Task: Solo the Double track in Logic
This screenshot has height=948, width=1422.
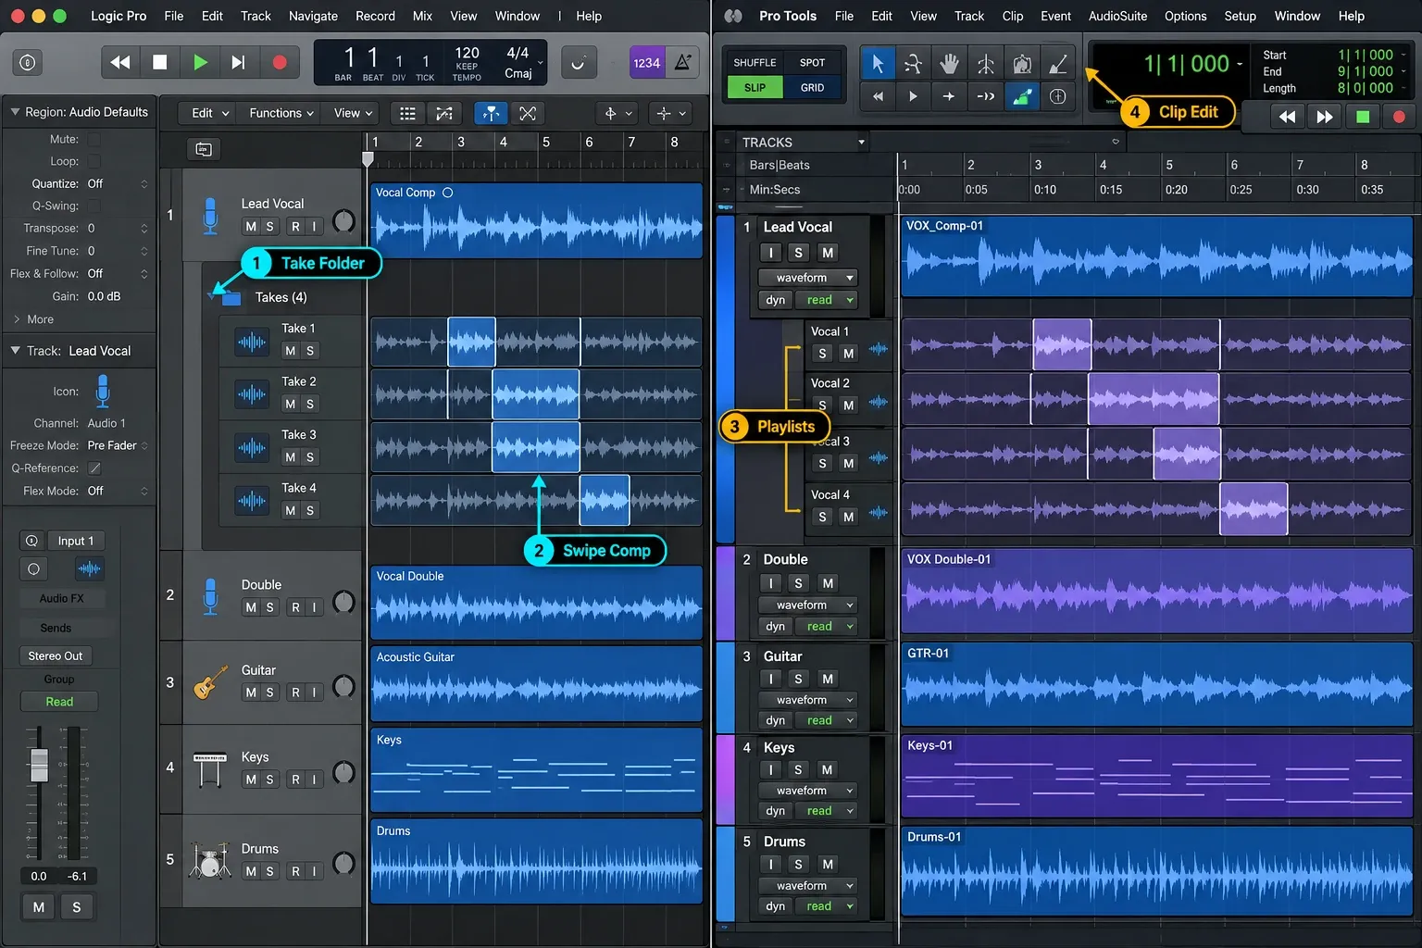Action: pyautogui.click(x=269, y=607)
